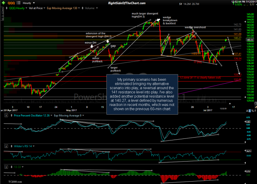Expand the Wilder's RSI 14 dropdown

34,146
